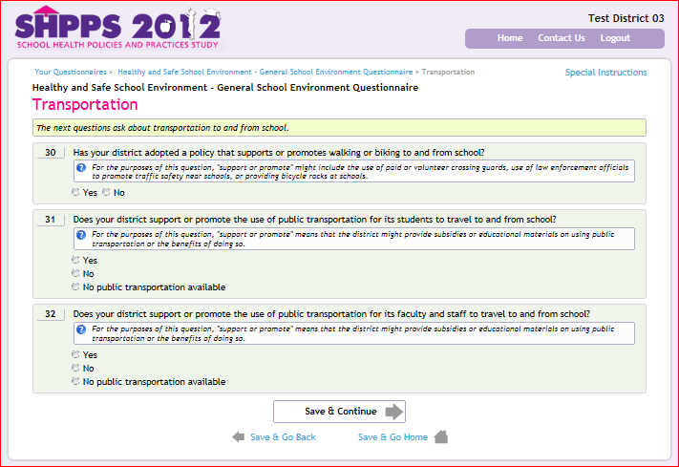Click question number 32 label

pos(51,313)
